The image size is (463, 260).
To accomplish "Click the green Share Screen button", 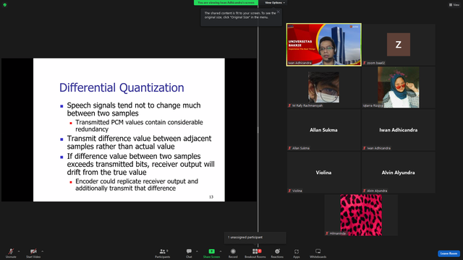I will pyautogui.click(x=211, y=253).
